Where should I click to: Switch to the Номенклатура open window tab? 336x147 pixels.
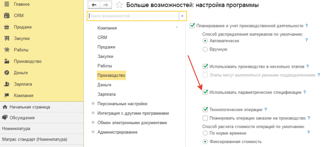click(x=42, y=128)
